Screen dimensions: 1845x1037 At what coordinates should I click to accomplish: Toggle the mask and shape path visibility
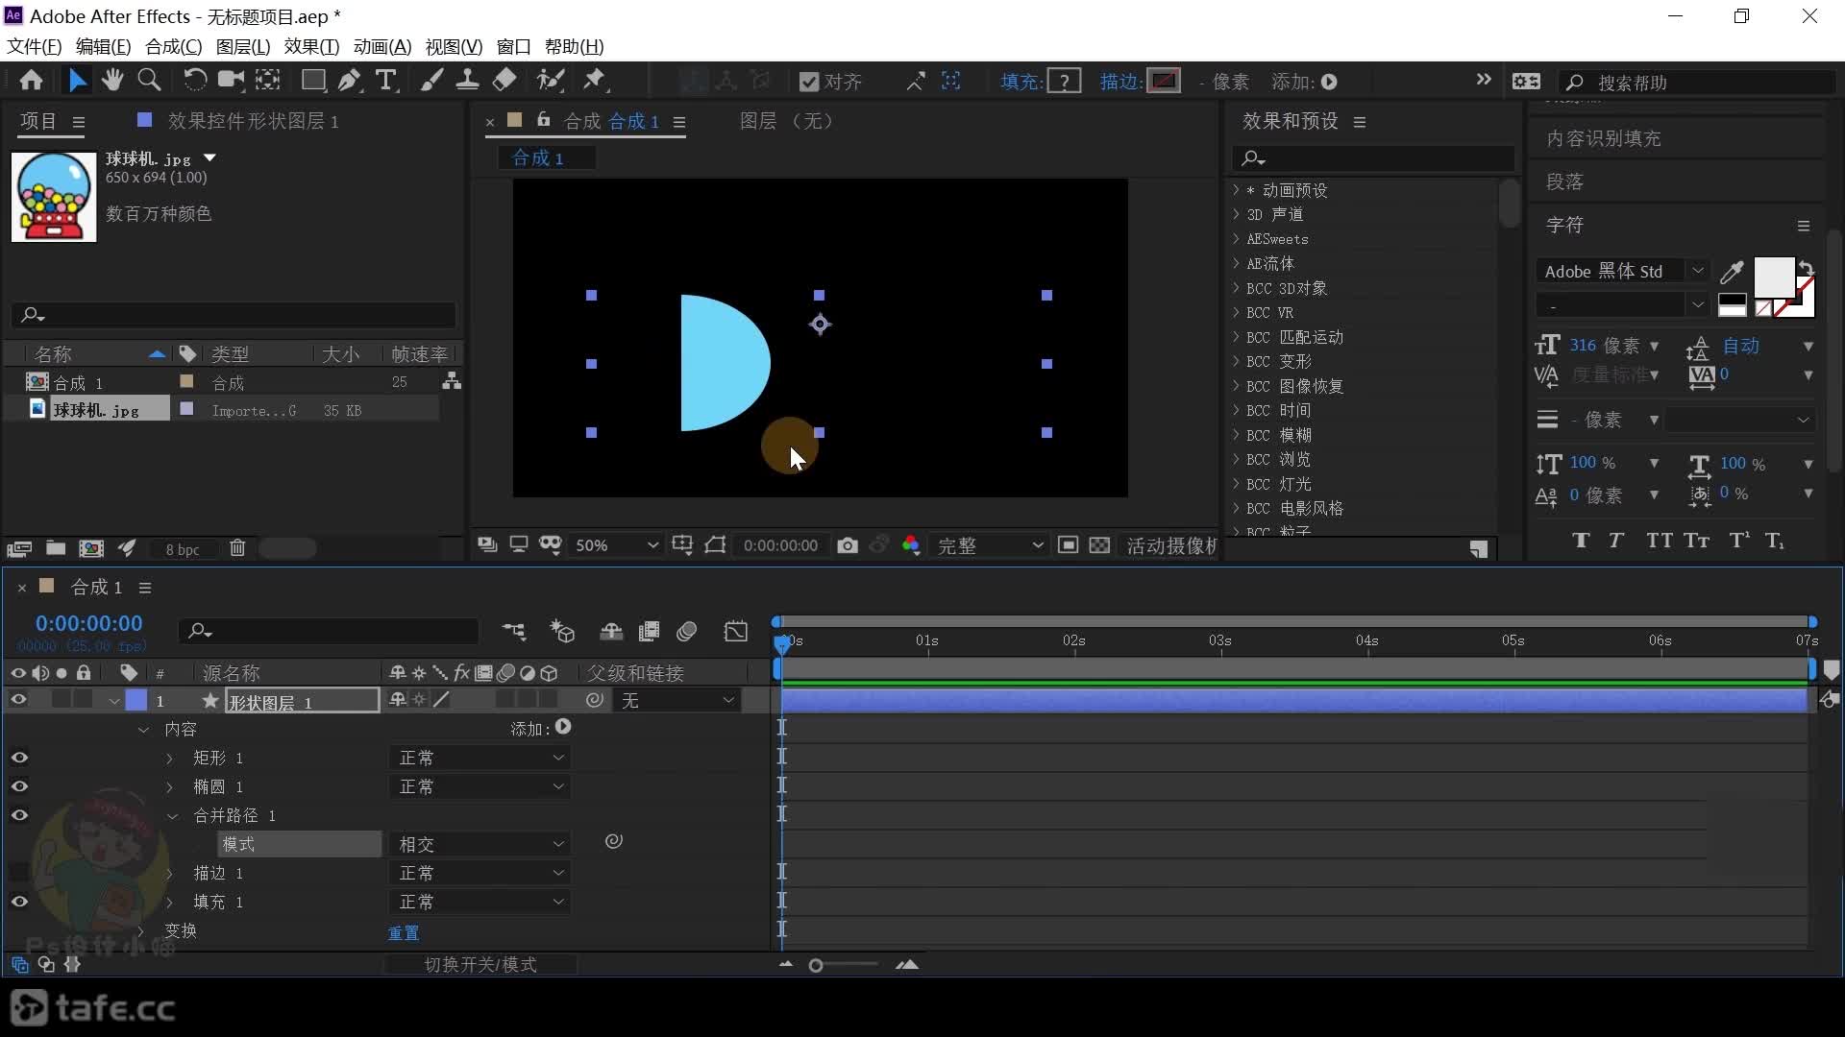tap(715, 545)
